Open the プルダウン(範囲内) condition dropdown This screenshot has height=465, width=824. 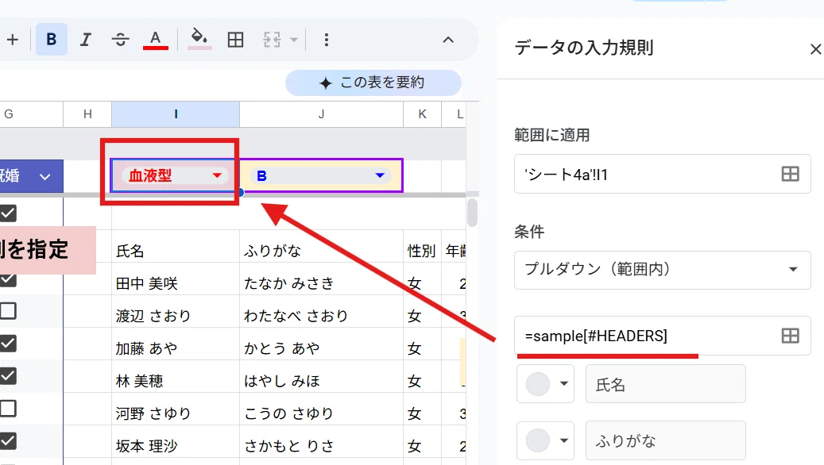[x=662, y=270]
